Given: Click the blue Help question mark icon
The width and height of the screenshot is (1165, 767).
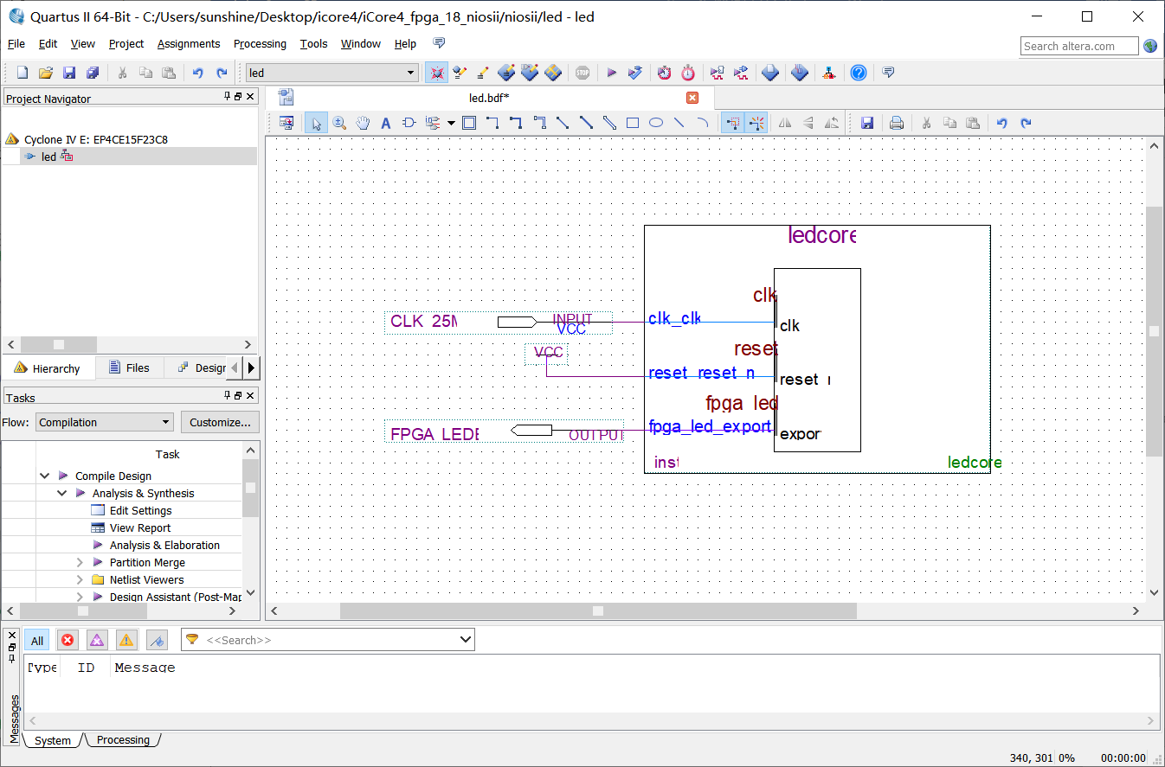Looking at the screenshot, I should click(858, 73).
